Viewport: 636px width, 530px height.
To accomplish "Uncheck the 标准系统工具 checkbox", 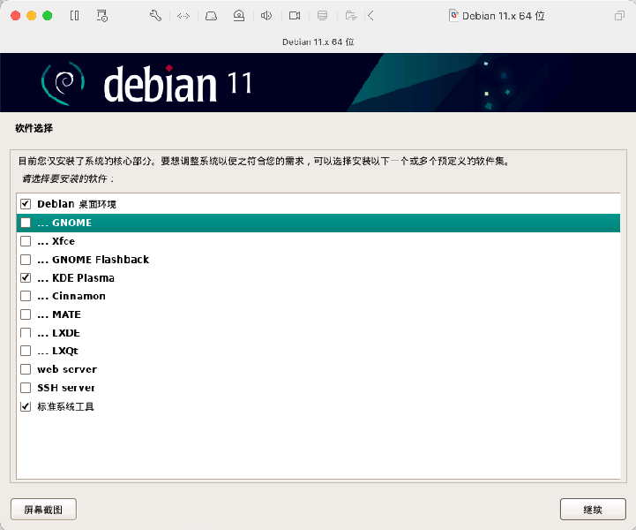I will (x=26, y=406).
